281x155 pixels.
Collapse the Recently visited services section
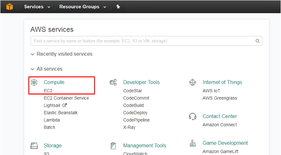click(62, 54)
